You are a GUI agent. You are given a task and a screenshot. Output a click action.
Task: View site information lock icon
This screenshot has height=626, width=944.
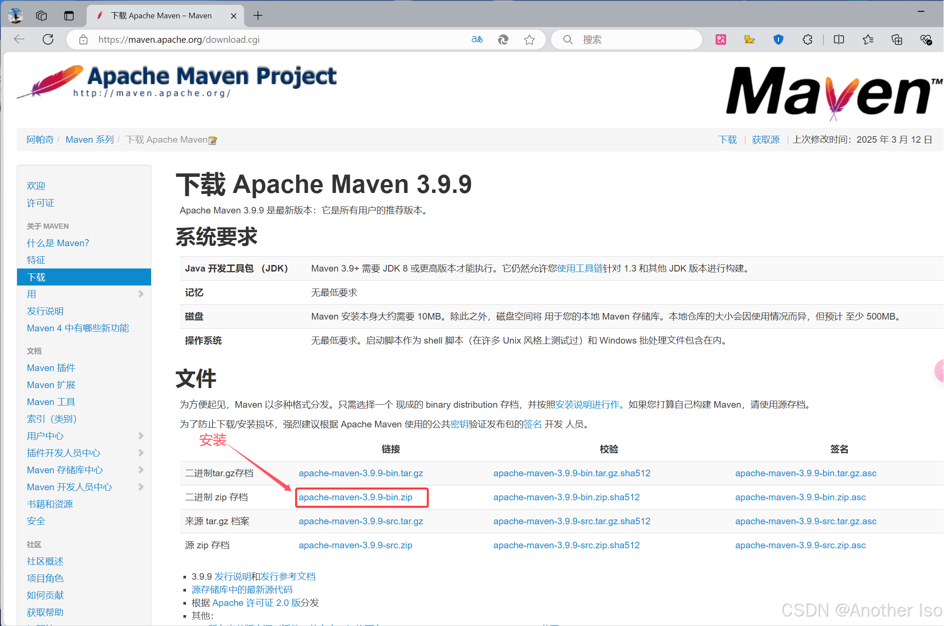83,40
